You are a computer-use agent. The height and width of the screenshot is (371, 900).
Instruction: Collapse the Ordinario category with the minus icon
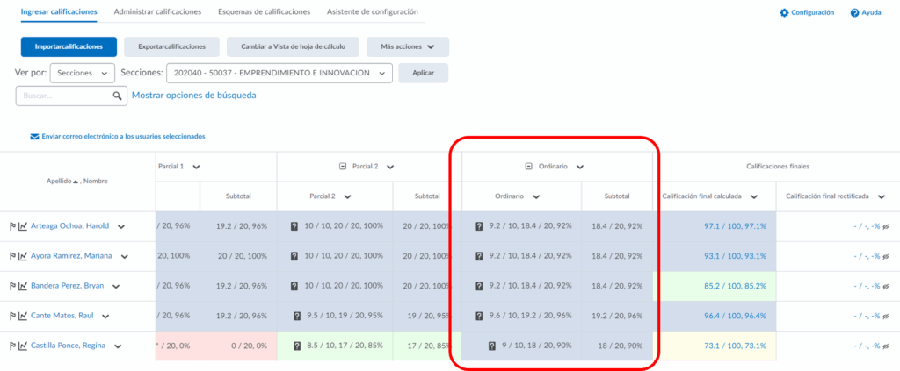(529, 166)
